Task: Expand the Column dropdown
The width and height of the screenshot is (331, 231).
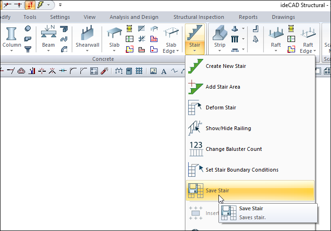Action: [12, 50]
